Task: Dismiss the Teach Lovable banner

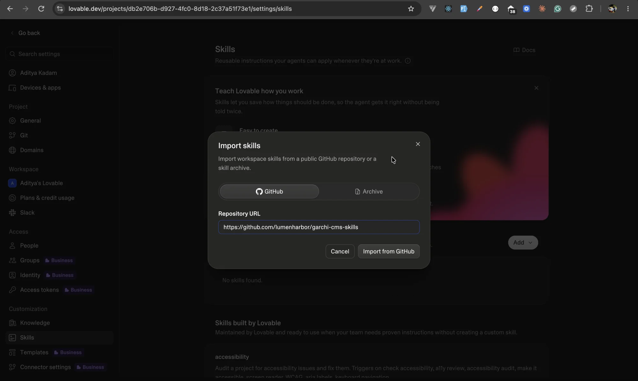Action: click(536, 88)
